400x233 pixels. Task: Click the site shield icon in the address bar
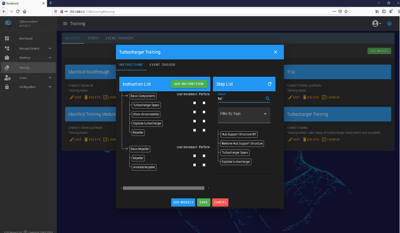(x=55, y=12)
